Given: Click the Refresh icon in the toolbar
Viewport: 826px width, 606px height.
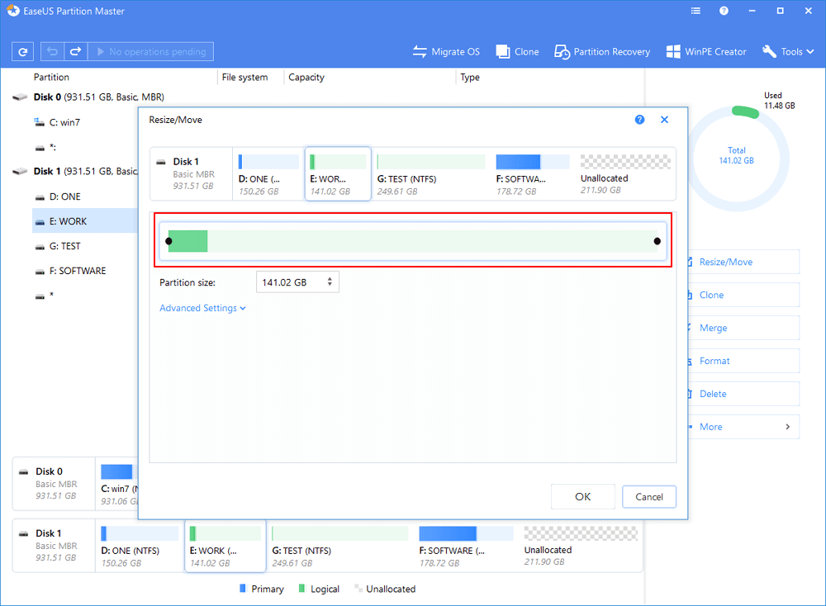Looking at the screenshot, I should point(22,52).
